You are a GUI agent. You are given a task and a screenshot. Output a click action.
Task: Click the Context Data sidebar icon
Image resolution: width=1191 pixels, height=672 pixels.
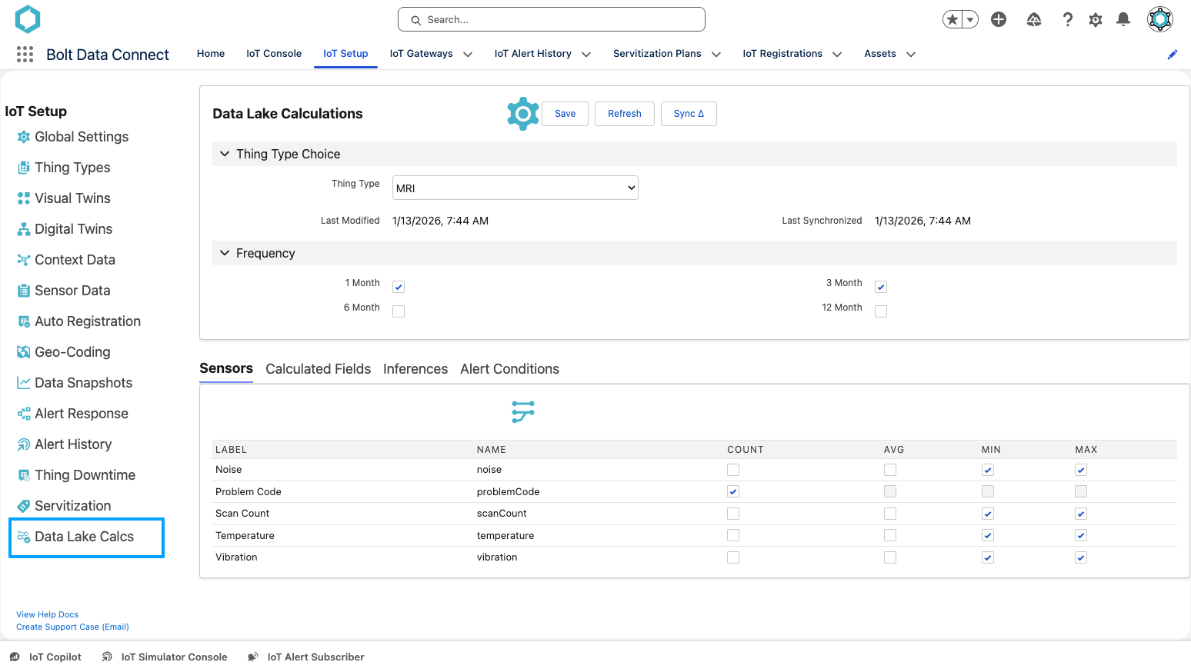click(24, 260)
